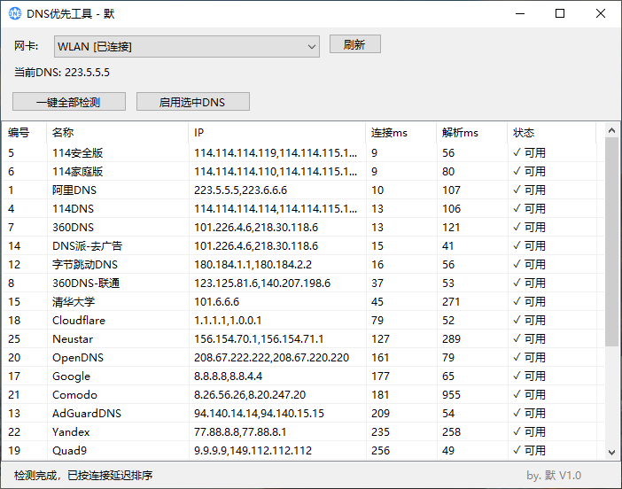Screen dimensions: 622x489
Task: Click the 检测完成 status bar message
Action: click(83, 475)
